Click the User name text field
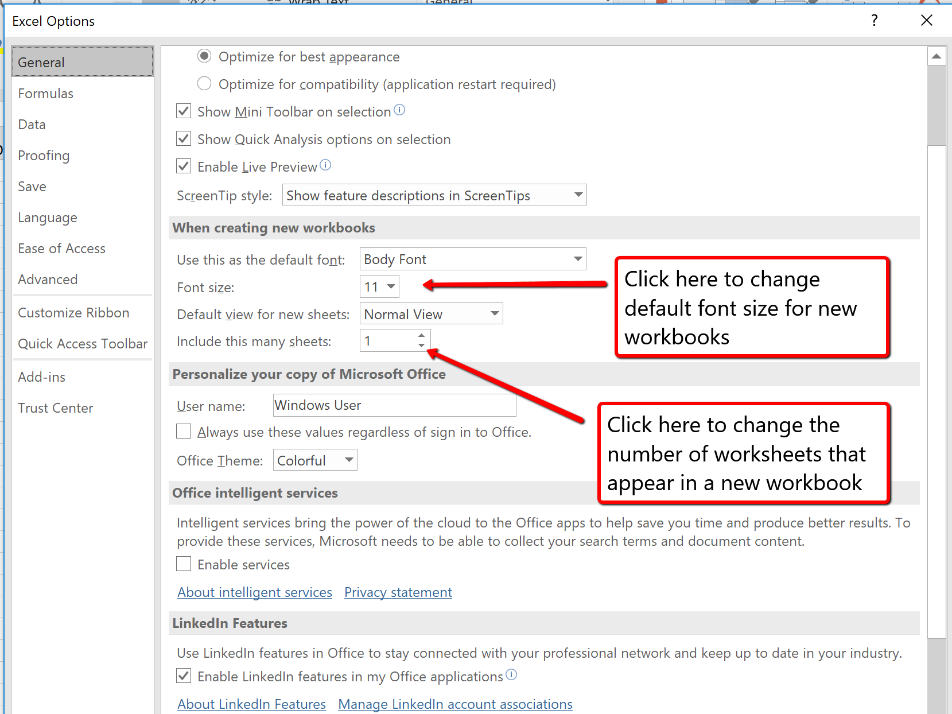This screenshot has width=952, height=714. point(395,405)
